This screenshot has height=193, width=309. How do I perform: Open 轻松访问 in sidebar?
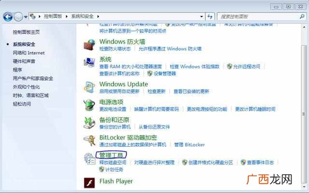22,104
